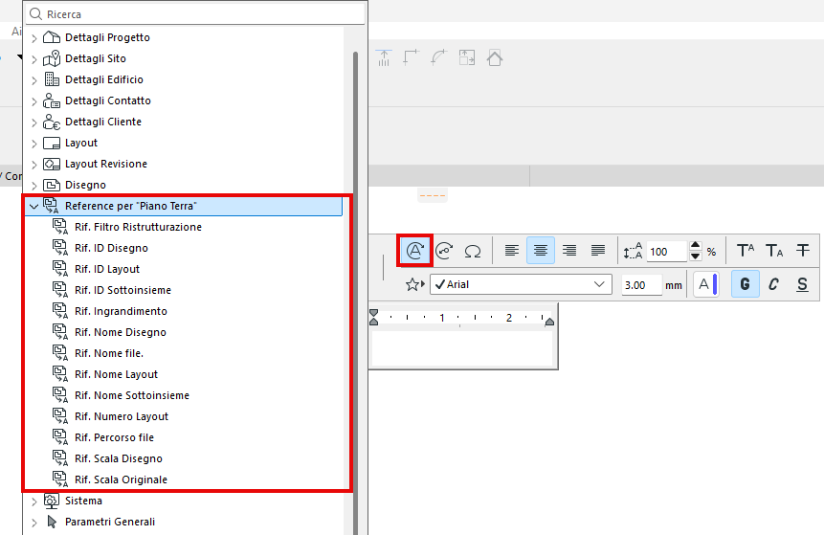Align text left
The image size is (824, 535).
[x=512, y=251]
